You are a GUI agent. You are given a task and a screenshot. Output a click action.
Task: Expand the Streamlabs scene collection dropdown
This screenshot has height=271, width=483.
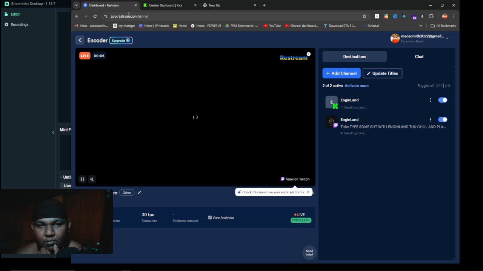pyautogui.click(x=61, y=177)
